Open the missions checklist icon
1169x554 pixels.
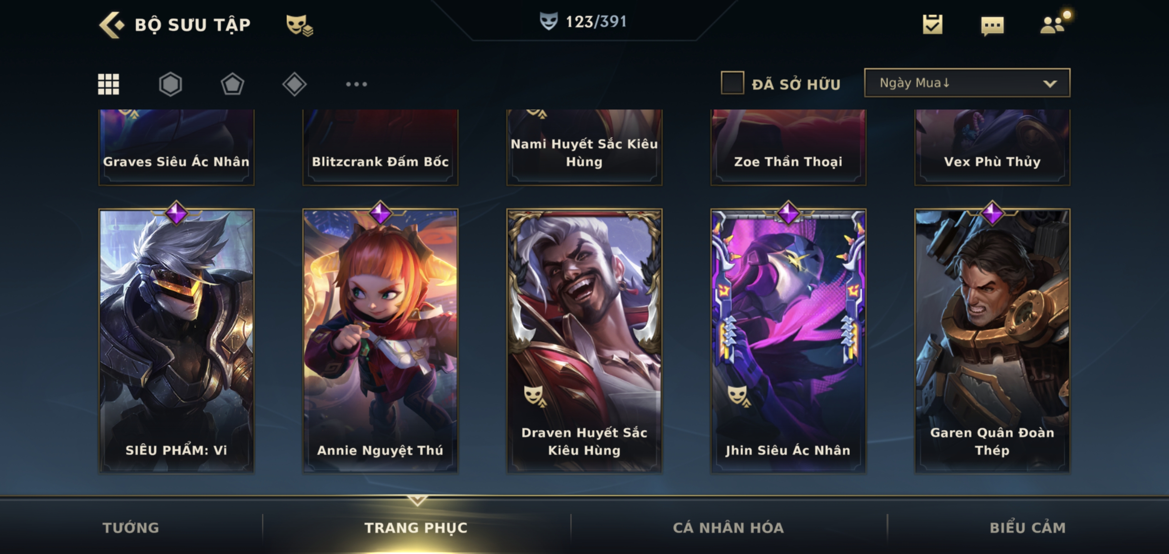click(x=933, y=25)
